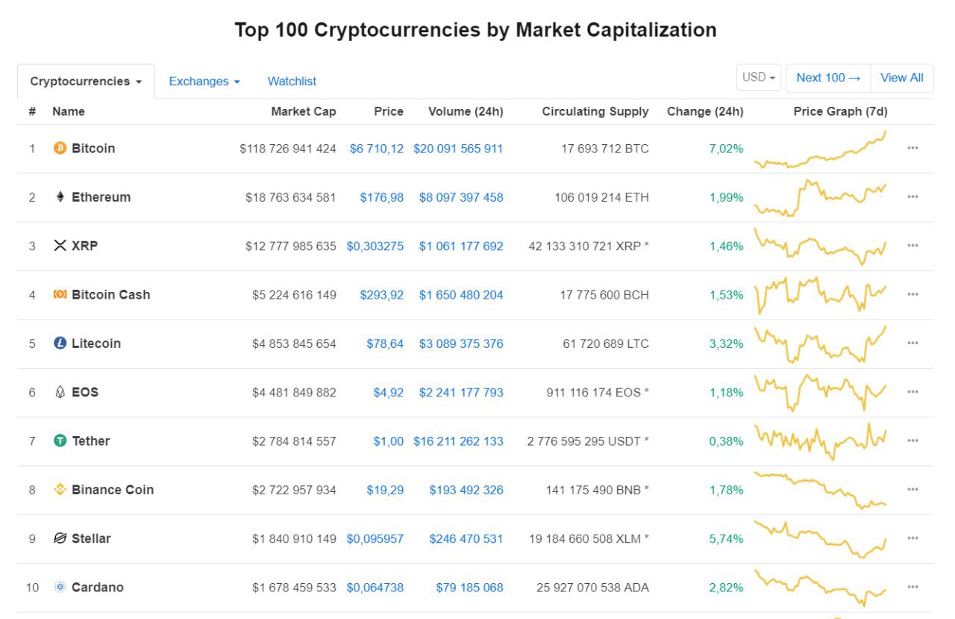The width and height of the screenshot is (955, 619).
Task: Switch to the Watchlist tab
Action: coord(292,81)
